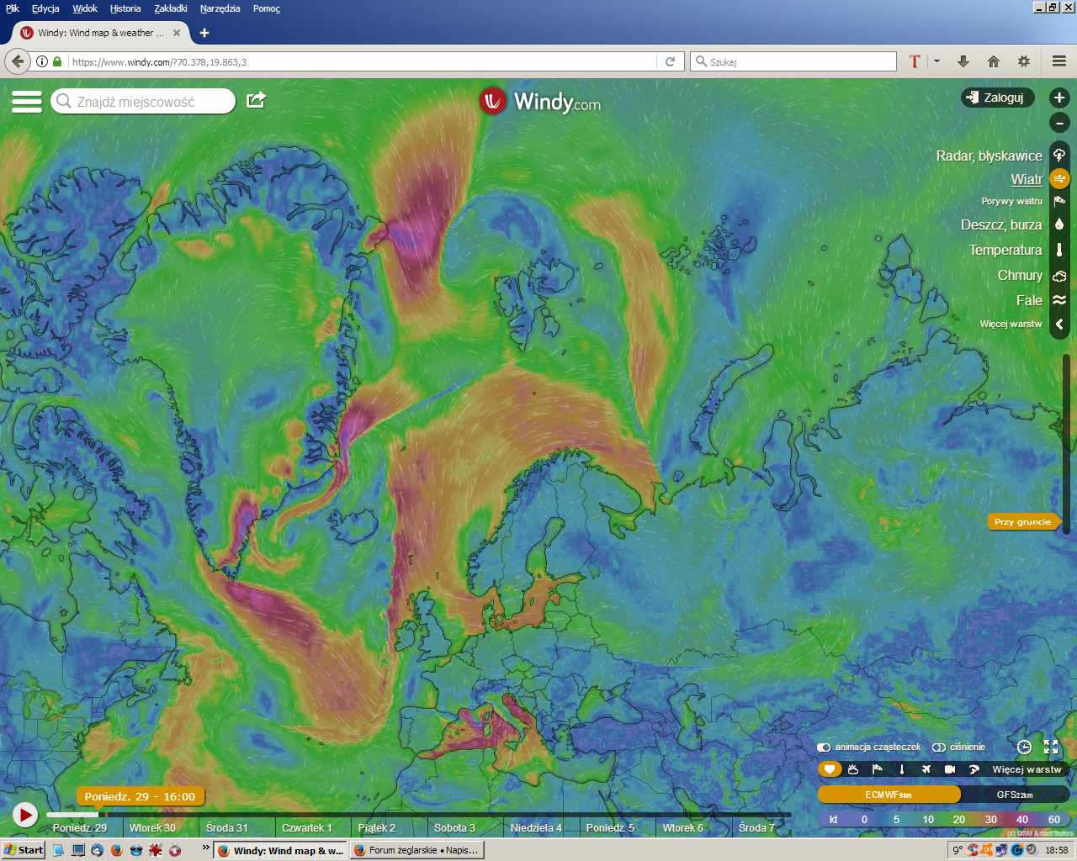Viewport: 1077px width, 861px height.
Task: Switch to the Temperatura thermometer layer
Action: 1059,250
